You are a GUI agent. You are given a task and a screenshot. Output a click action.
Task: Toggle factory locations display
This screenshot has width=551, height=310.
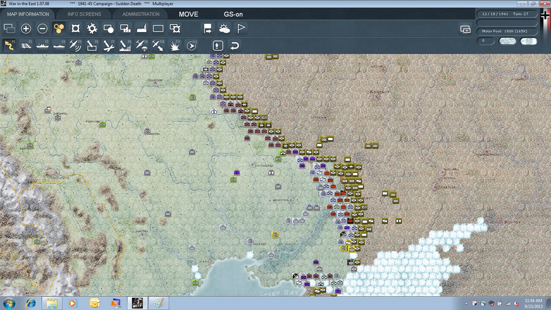[142, 29]
